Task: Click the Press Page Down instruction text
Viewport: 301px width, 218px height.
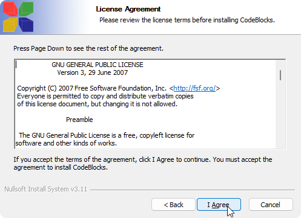Action: tap(88, 48)
